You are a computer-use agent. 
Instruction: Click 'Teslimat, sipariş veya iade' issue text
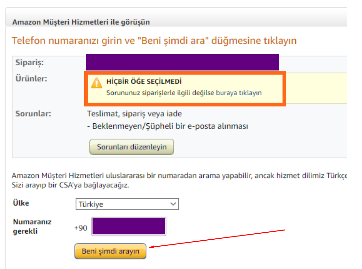pyautogui.click(x=134, y=113)
